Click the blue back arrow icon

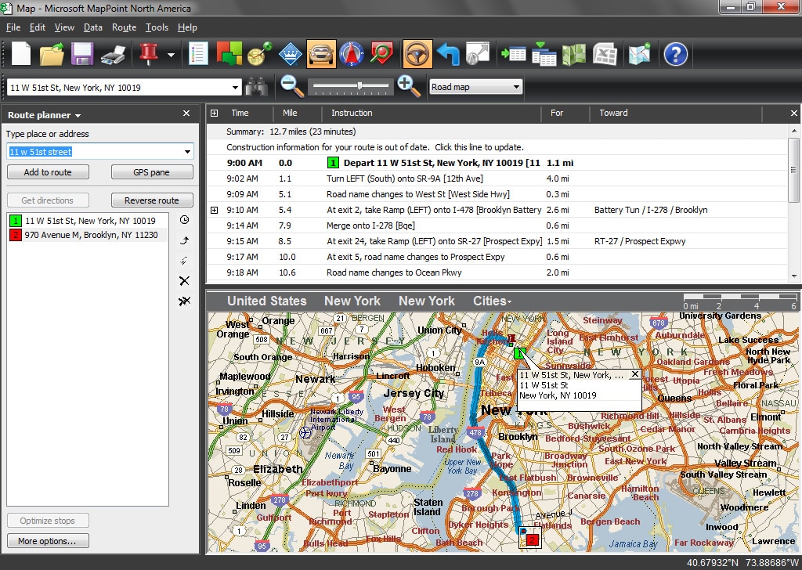(x=449, y=54)
